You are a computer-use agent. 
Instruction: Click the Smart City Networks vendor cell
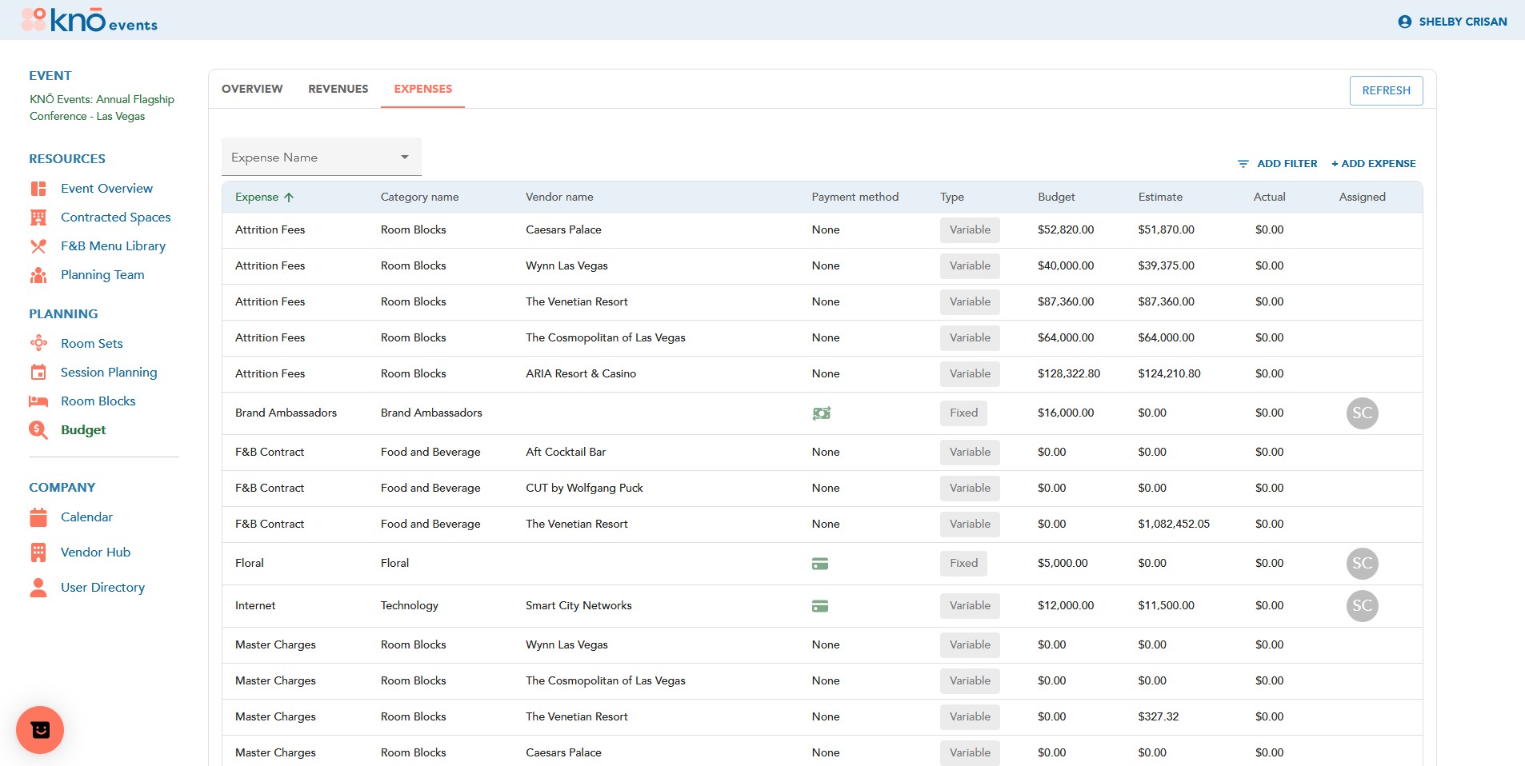578,606
